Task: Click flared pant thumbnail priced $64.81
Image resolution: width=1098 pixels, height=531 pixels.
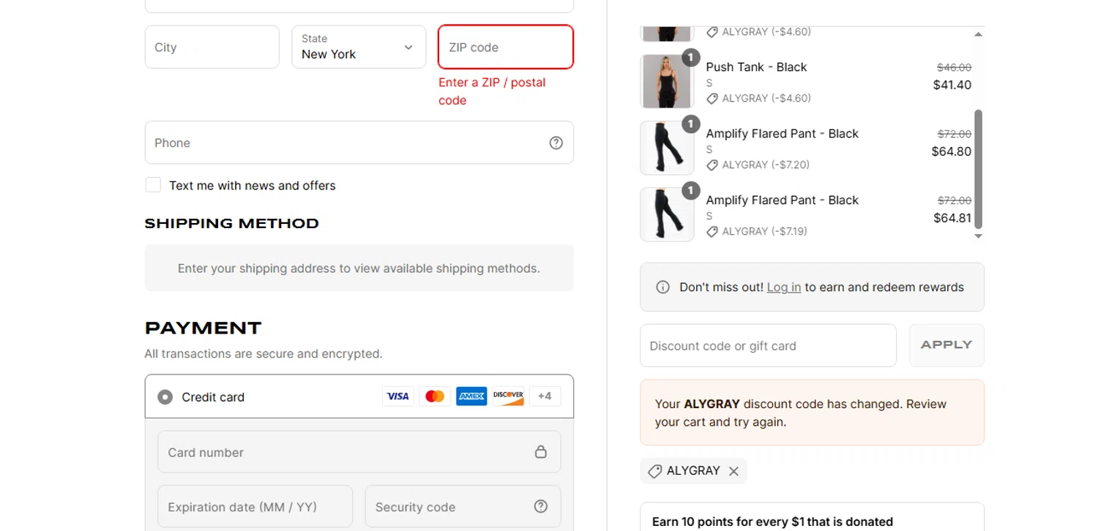Action: 667,214
